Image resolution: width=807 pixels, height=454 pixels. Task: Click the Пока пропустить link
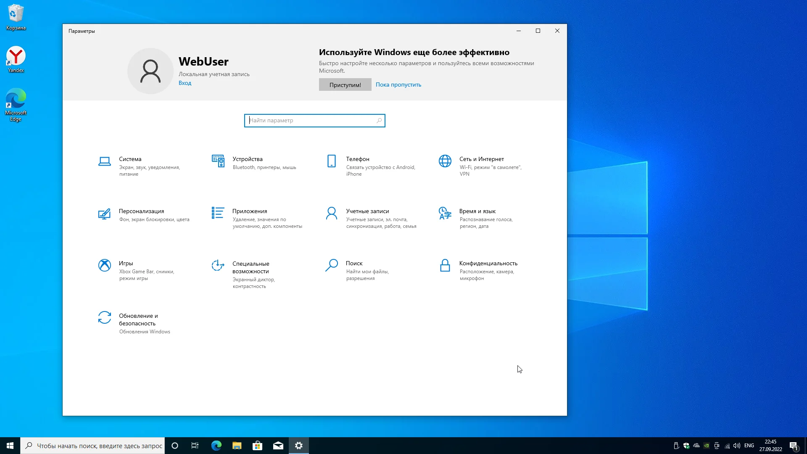pyautogui.click(x=398, y=84)
